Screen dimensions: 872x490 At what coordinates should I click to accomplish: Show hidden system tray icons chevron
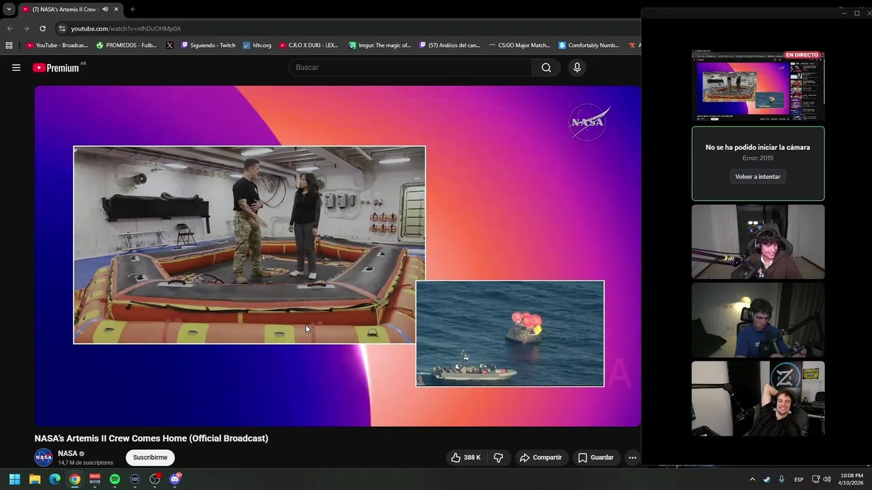752,479
